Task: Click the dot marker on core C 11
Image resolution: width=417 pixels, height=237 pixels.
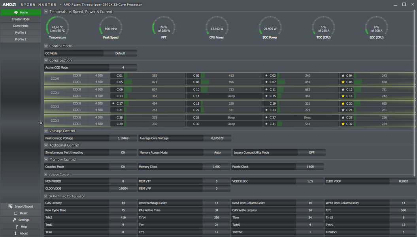Action: pyautogui.click(x=266, y=90)
